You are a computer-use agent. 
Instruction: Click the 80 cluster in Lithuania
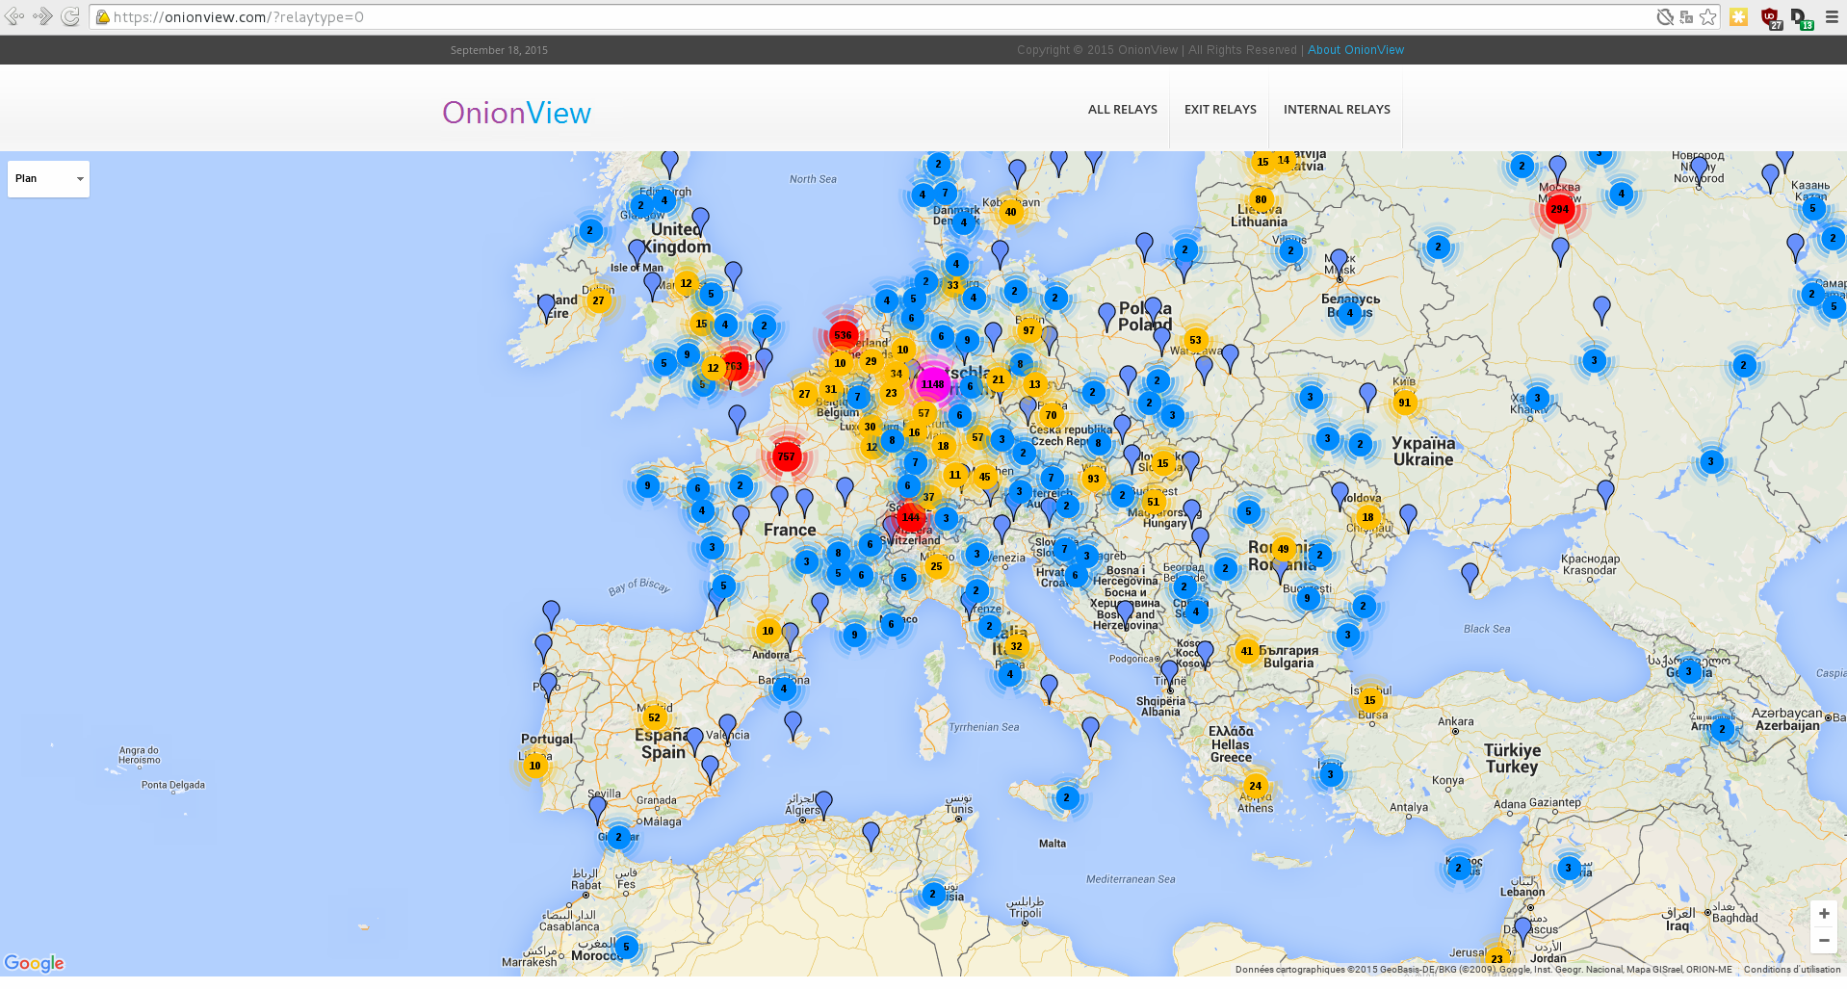(1260, 199)
